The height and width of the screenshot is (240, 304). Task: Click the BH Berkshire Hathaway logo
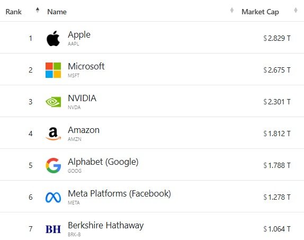coord(53,229)
